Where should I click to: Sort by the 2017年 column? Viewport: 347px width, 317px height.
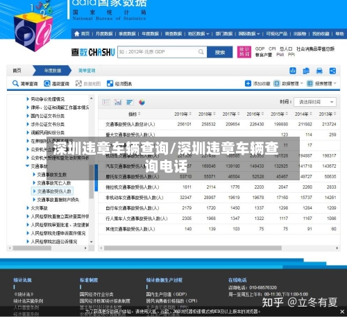231,114
